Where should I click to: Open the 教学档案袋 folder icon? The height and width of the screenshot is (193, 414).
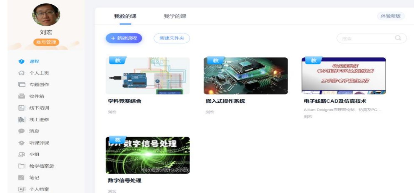coord(22,166)
